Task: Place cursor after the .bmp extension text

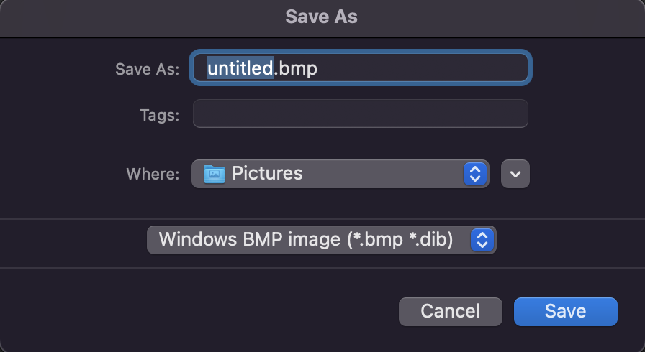Action: [x=318, y=68]
